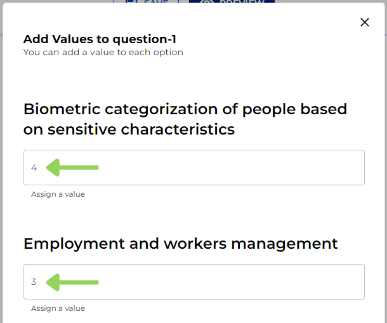Click 'Assign a value' hint under Employment field
Screen dimensions: 387x323
[x=58, y=308]
